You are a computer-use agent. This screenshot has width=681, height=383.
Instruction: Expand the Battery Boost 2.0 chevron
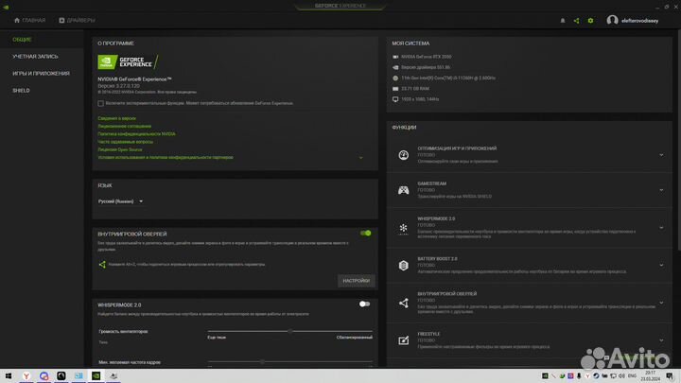pos(661,264)
